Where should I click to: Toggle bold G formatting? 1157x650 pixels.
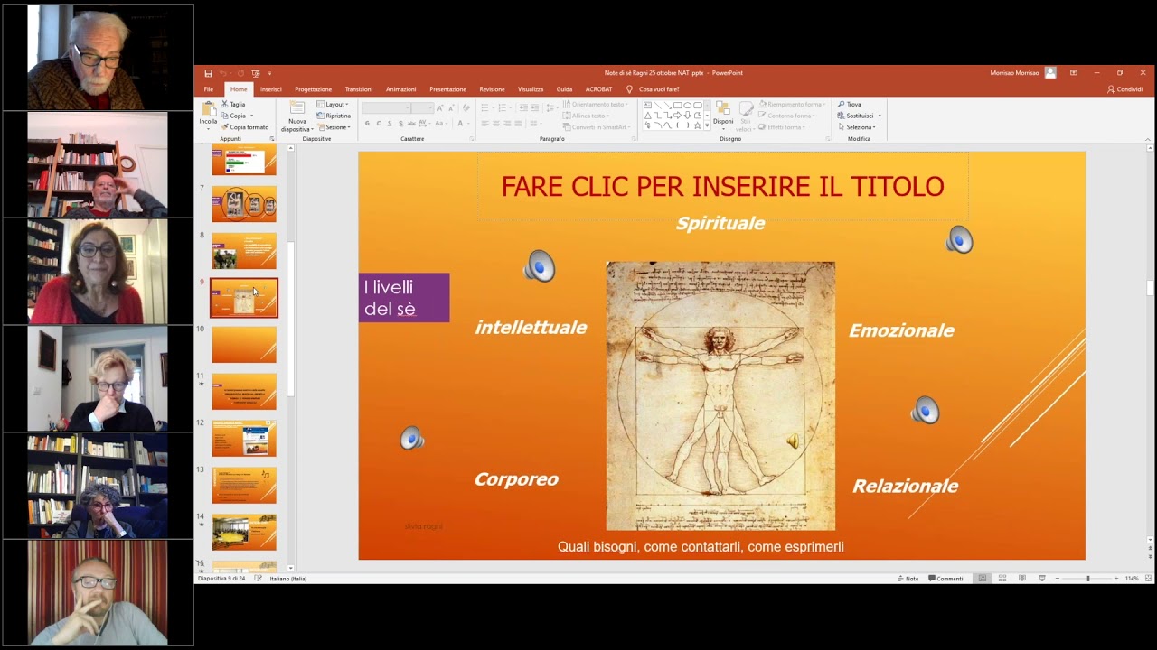point(367,124)
